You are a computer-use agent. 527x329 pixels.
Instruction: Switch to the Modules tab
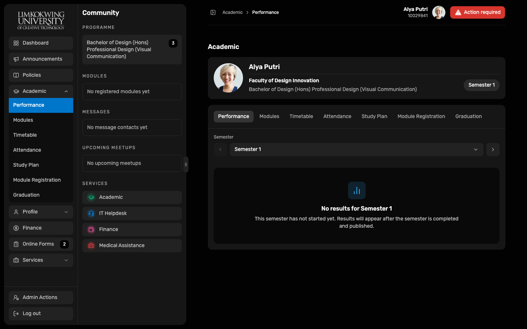269,117
